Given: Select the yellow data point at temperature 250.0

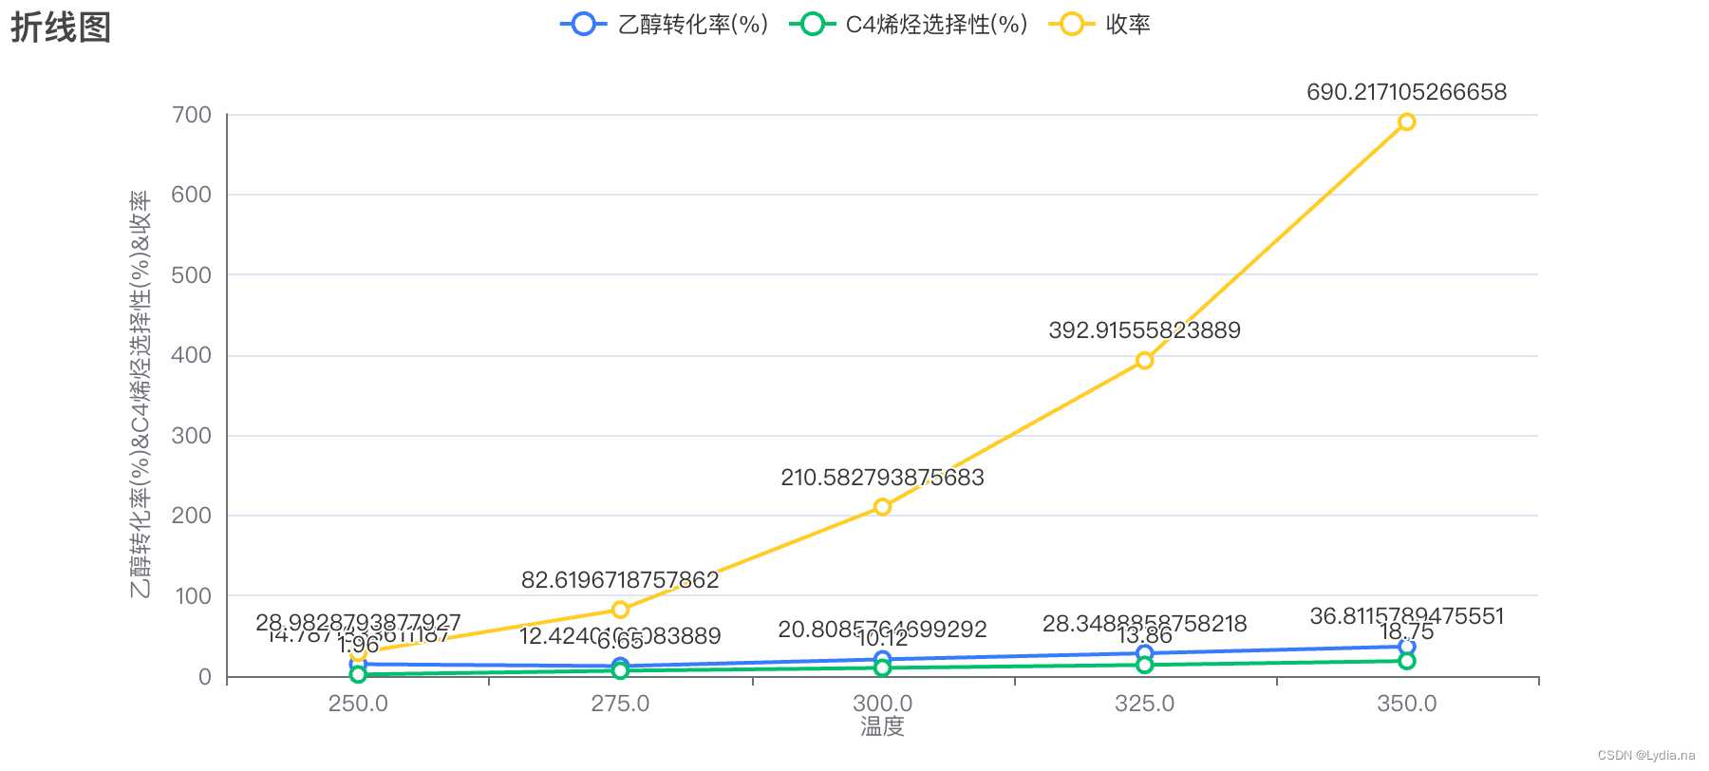Looking at the screenshot, I should [358, 652].
